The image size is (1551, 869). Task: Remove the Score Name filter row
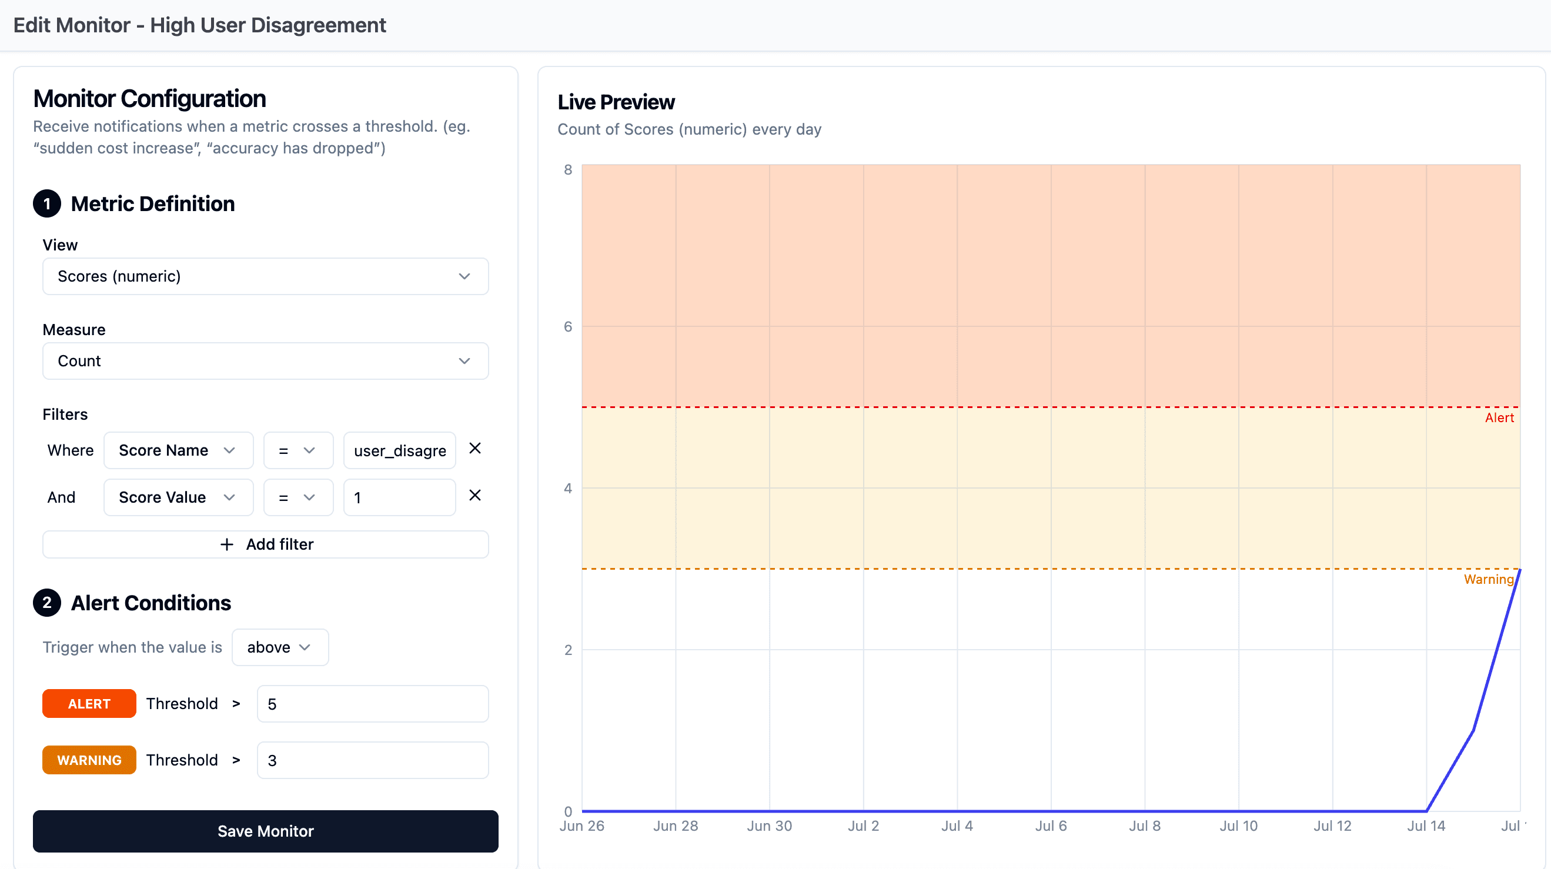click(x=474, y=449)
